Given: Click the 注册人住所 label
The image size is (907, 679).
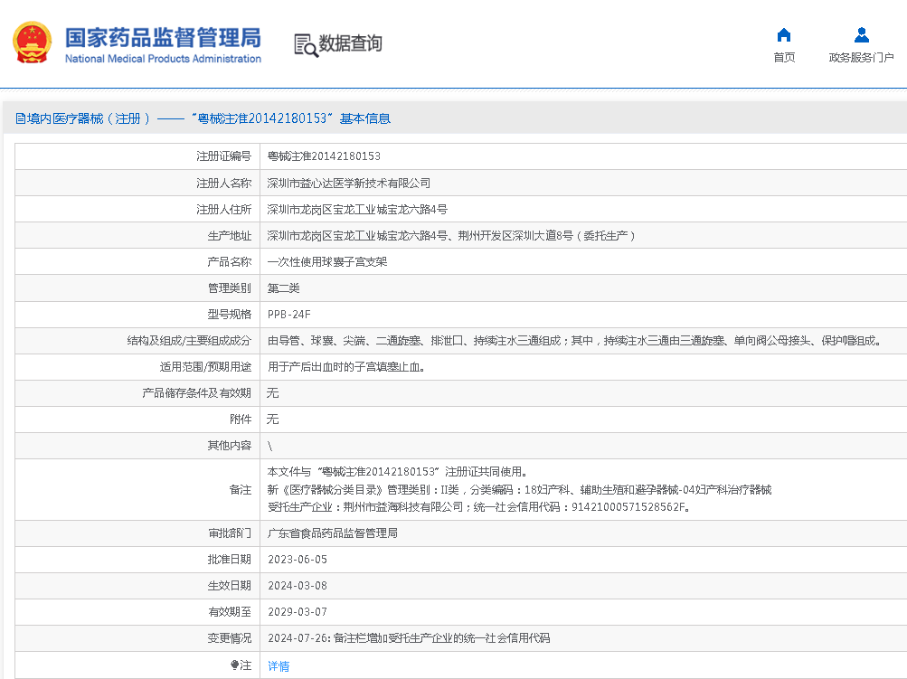Looking at the screenshot, I should 224,210.
